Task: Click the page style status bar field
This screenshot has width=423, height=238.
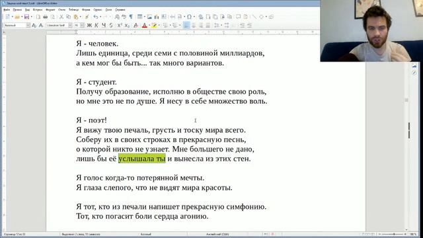Action: click(146, 234)
